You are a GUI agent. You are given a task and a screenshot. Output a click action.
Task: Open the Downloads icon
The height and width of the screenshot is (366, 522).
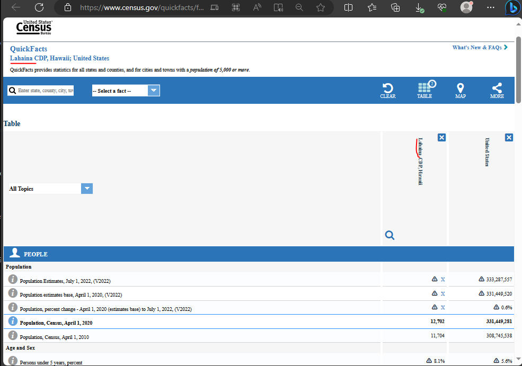[x=420, y=7]
